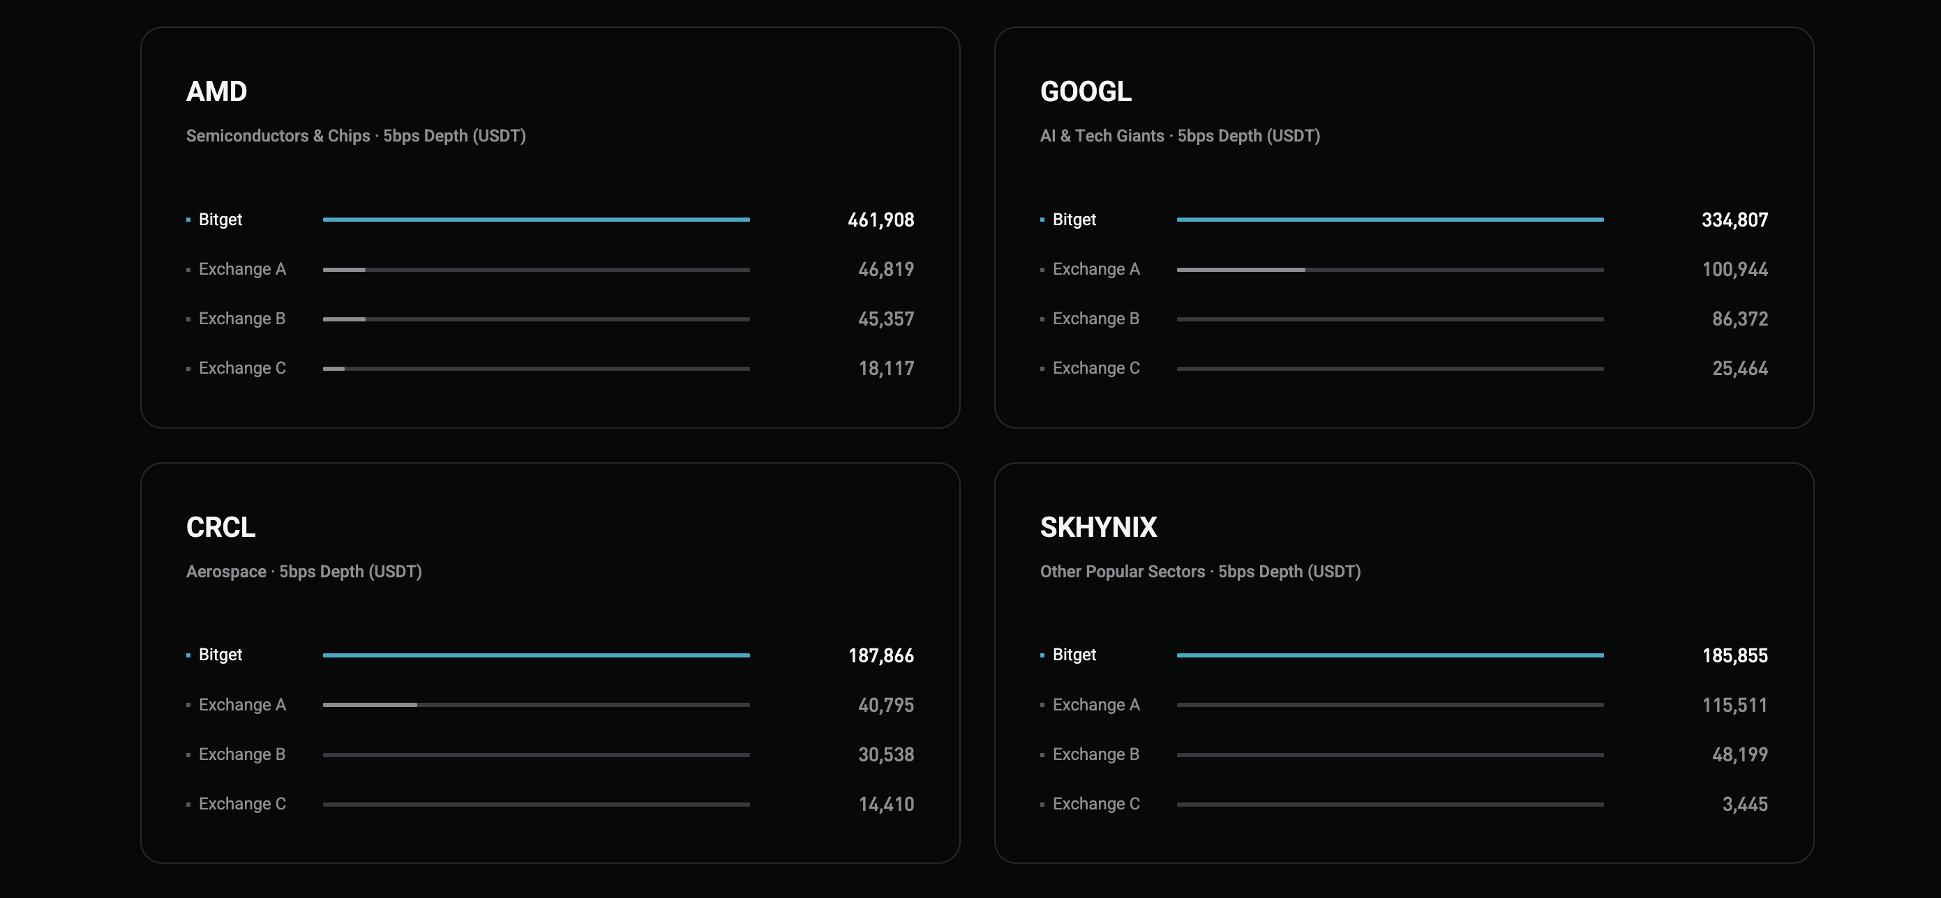Click CRCL value 14,410
1941x898 pixels.
click(x=886, y=805)
